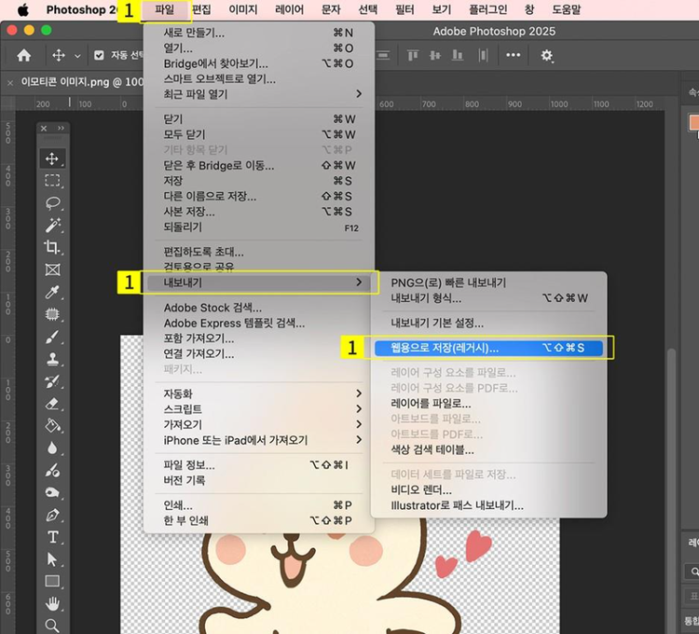Expand the toolbox double-arrow toggle
Image resolution: width=699 pixels, height=634 pixels.
(62, 129)
